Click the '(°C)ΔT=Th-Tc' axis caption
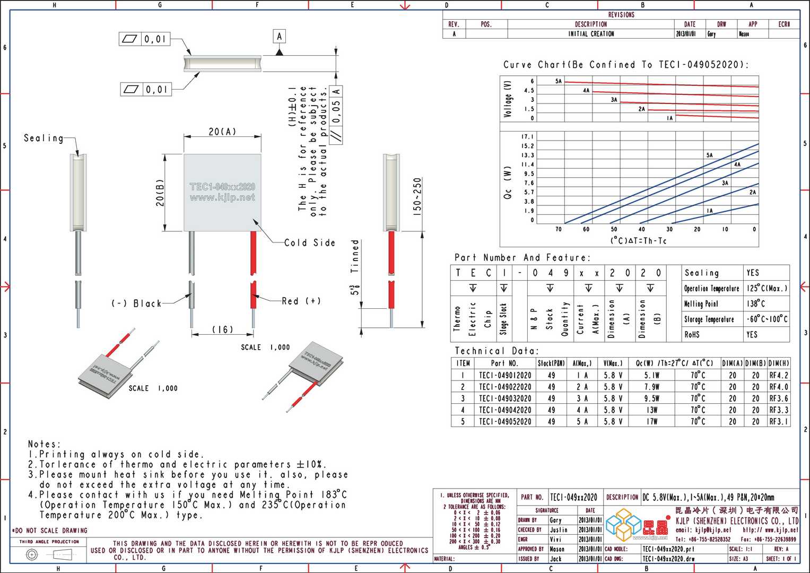 (638, 240)
